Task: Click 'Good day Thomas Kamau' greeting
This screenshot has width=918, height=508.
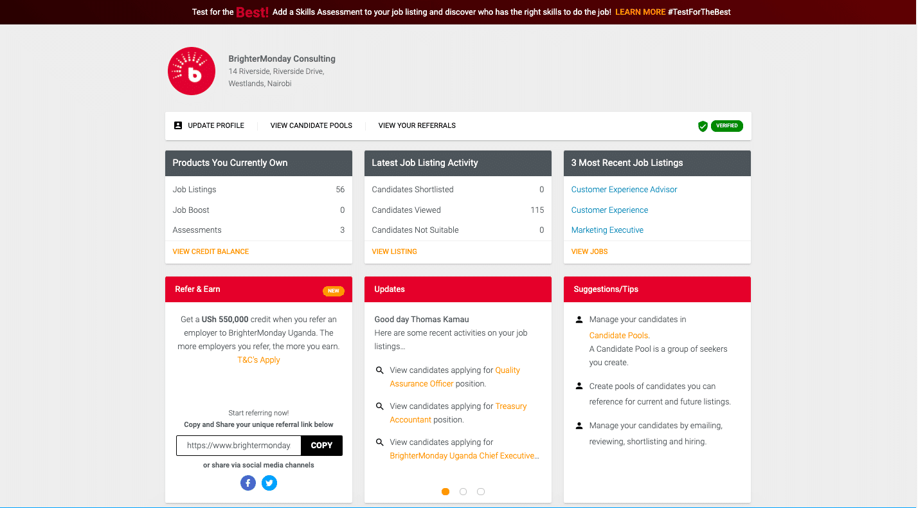Action: [x=422, y=320]
